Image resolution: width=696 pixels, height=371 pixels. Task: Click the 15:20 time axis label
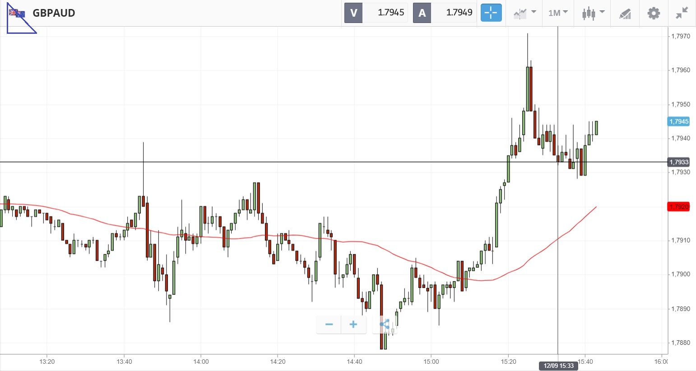tap(508, 362)
